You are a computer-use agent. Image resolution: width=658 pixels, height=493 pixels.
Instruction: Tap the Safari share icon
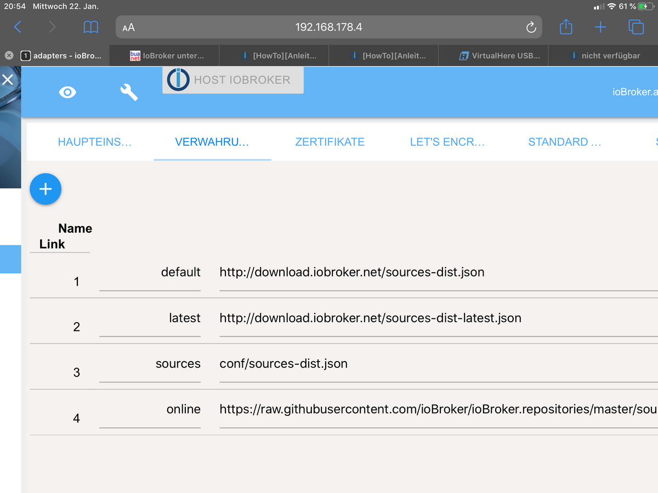(566, 26)
